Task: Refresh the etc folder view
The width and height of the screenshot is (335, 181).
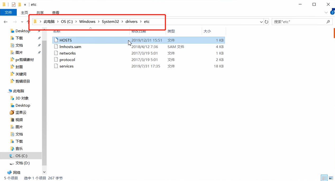Action: (x=267, y=22)
